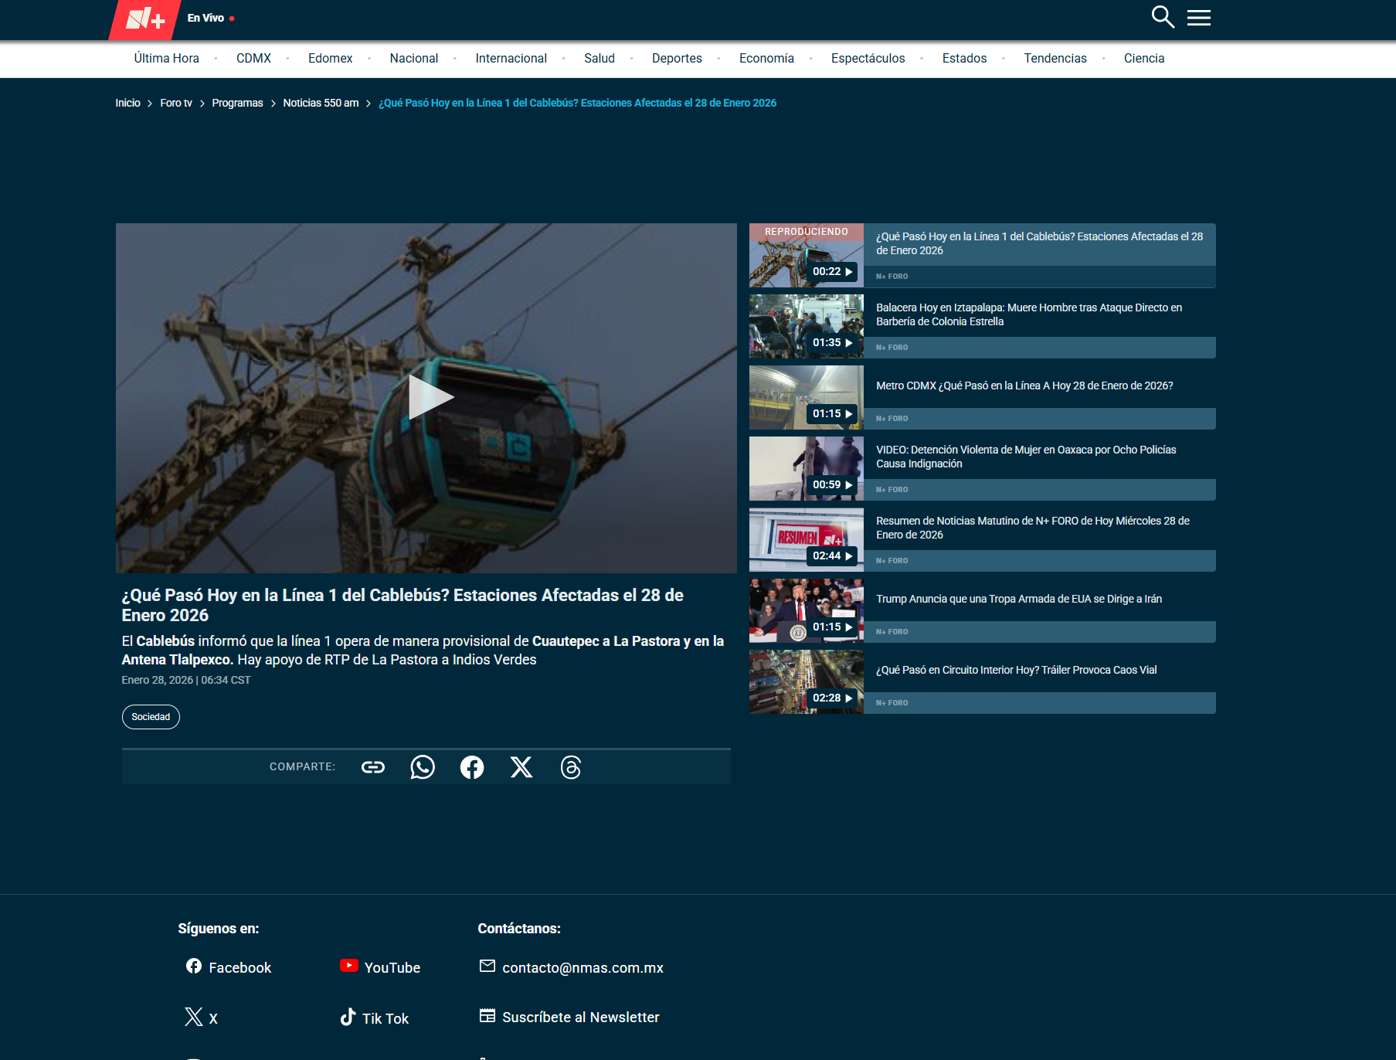Share the article on Facebook
Viewport: 1396px width, 1060px height.
click(x=472, y=767)
